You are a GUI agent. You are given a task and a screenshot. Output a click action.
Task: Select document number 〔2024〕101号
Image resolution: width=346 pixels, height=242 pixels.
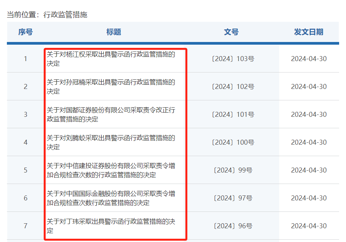point(233,114)
